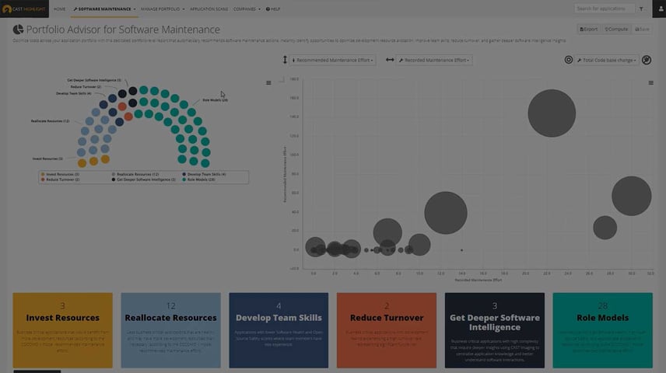Click the Invest Resources (3) chart label
The height and width of the screenshot is (373, 666).
(47, 159)
